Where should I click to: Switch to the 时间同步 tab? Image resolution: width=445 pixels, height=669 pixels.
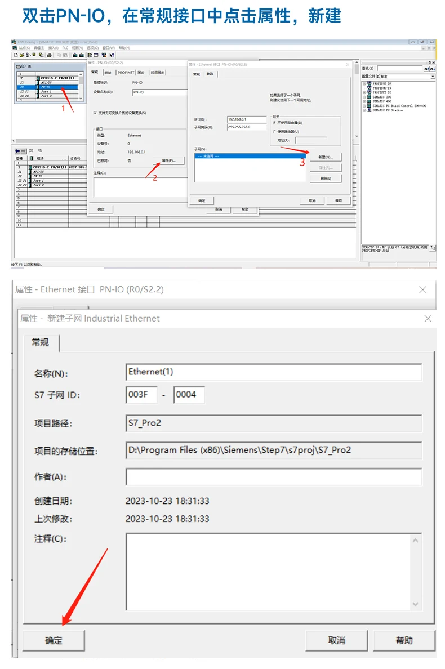157,73
